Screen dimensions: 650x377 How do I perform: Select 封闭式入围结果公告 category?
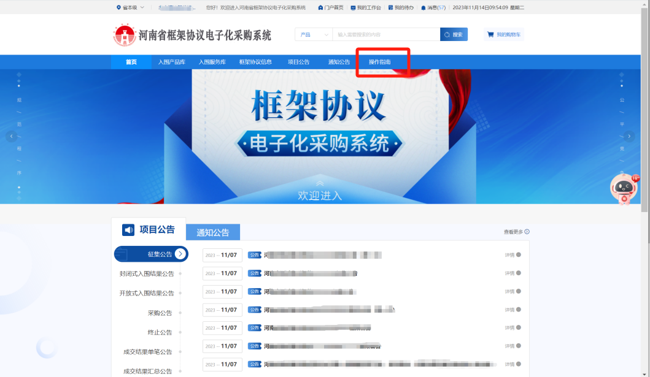(x=147, y=273)
